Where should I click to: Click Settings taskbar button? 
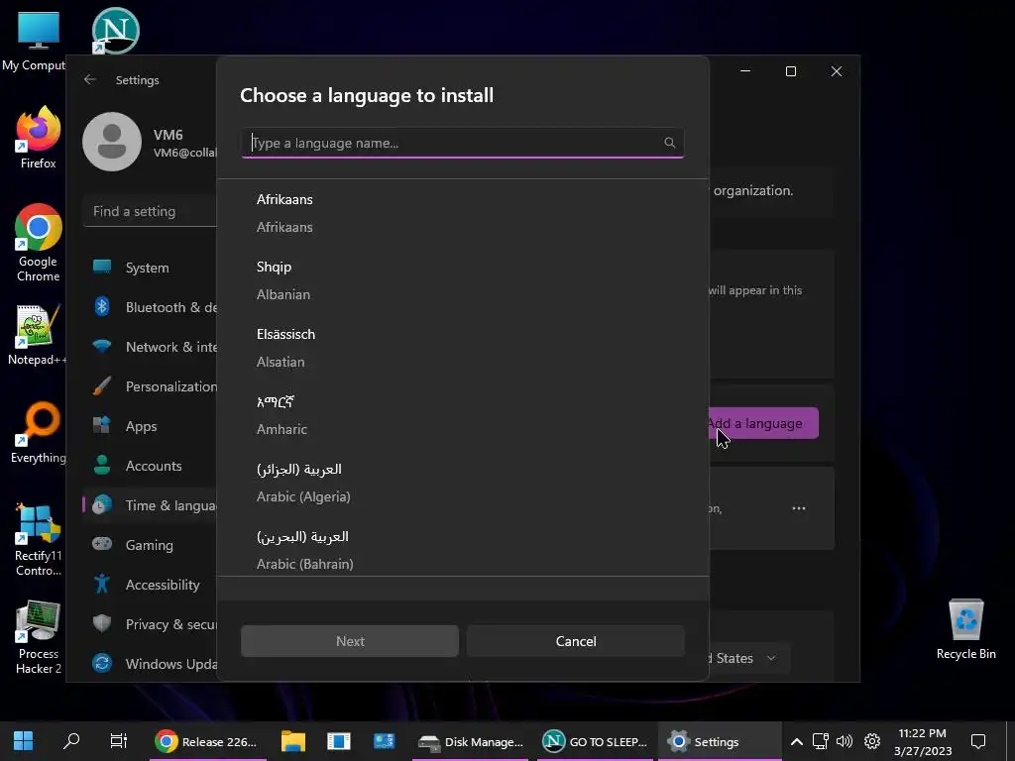pos(719,741)
